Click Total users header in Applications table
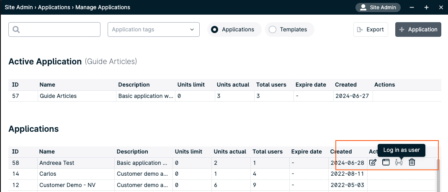448x192 pixels. tap(268, 151)
